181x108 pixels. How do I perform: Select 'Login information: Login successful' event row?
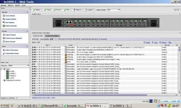[x=105, y=69]
